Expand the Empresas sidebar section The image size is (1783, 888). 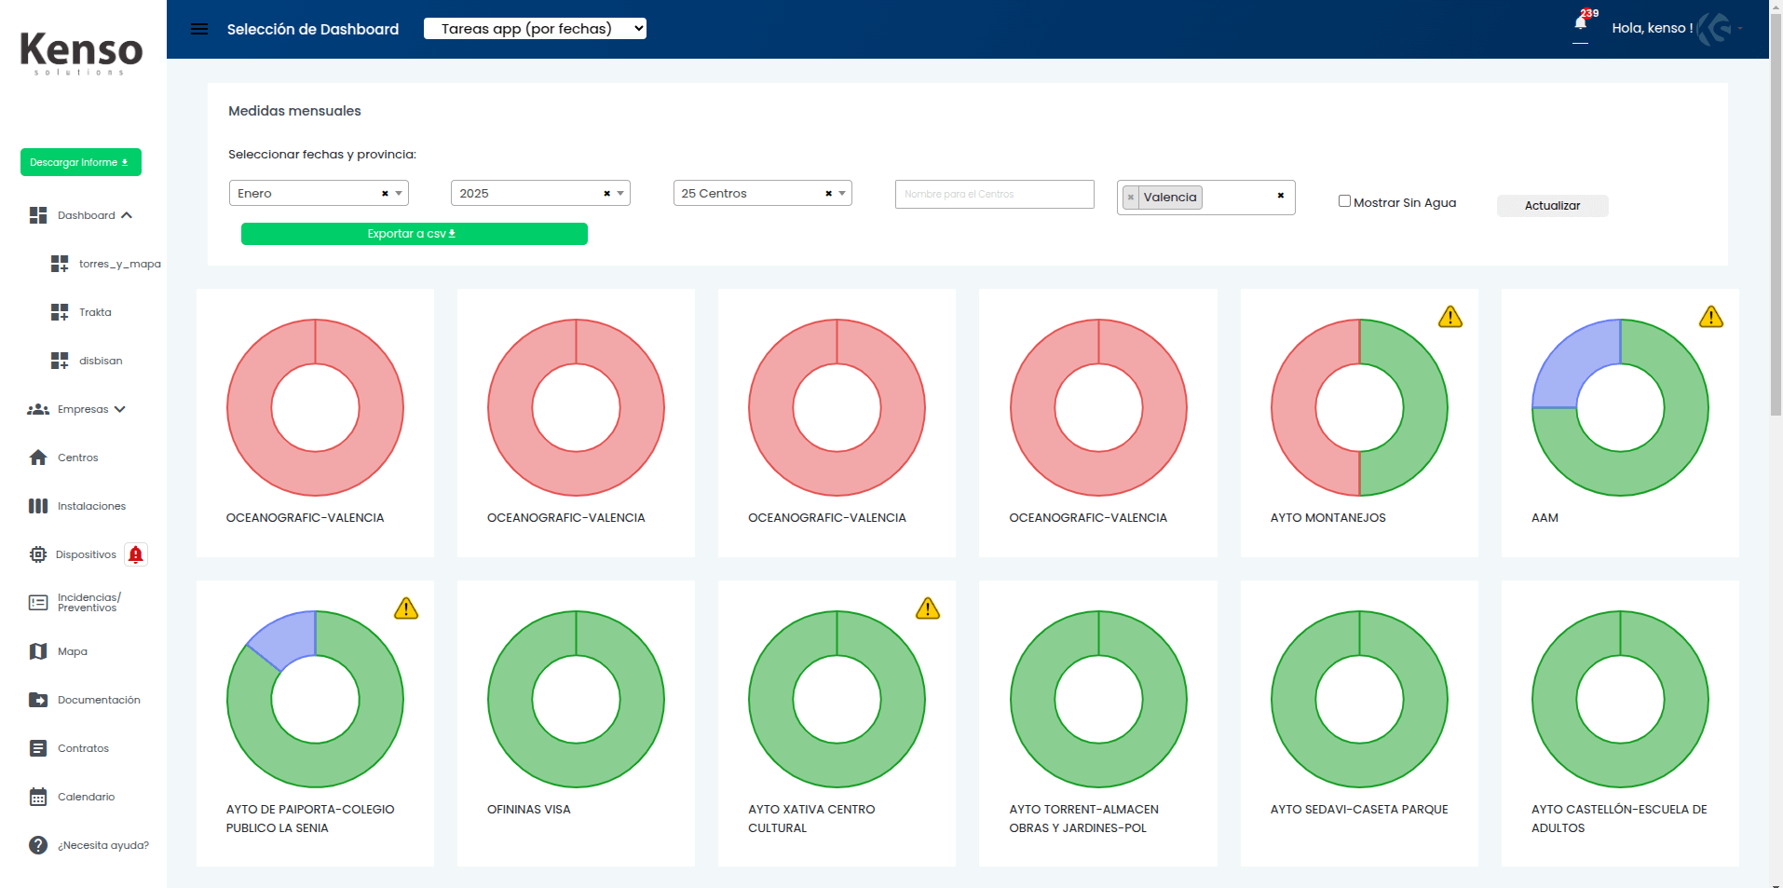(119, 409)
